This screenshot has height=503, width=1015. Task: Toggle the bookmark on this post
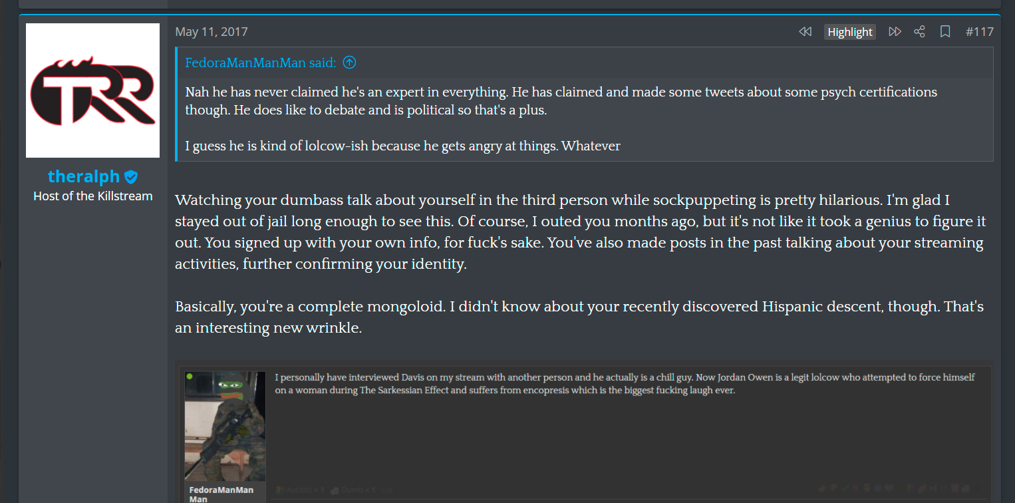tap(945, 31)
